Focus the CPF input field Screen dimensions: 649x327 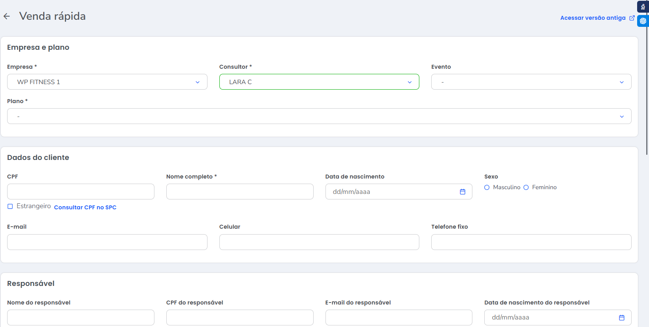coord(81,192)
